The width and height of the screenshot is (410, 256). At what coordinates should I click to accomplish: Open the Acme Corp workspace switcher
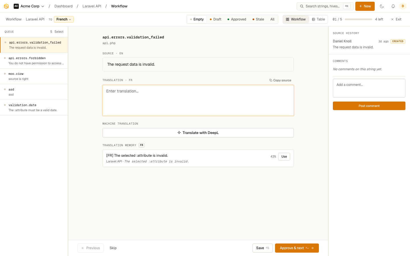(29, 6)
